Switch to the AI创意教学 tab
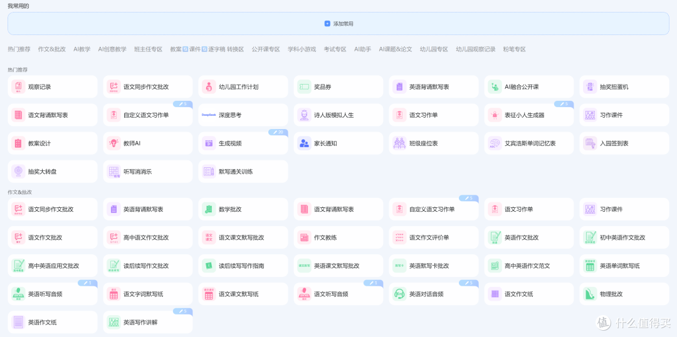677x337 pixels. [x=112, y=49]
